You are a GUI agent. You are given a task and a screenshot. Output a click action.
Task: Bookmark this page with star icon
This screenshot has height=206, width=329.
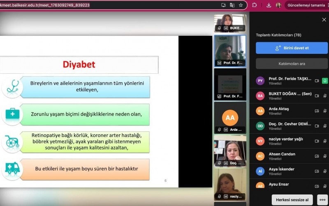[x=241, y=5]
